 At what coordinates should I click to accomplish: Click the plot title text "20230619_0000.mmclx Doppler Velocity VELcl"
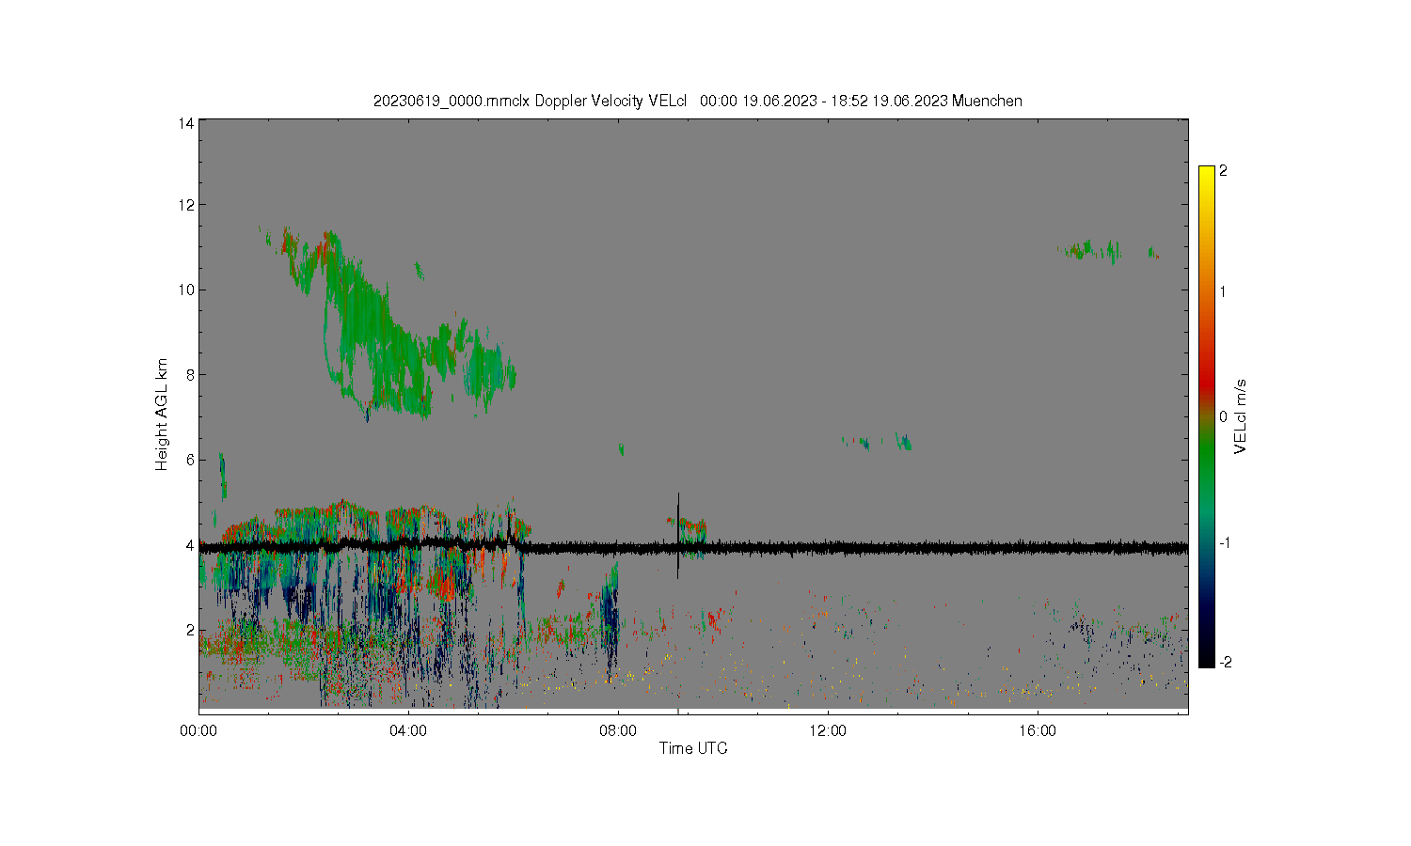click(x=531, y=101)
